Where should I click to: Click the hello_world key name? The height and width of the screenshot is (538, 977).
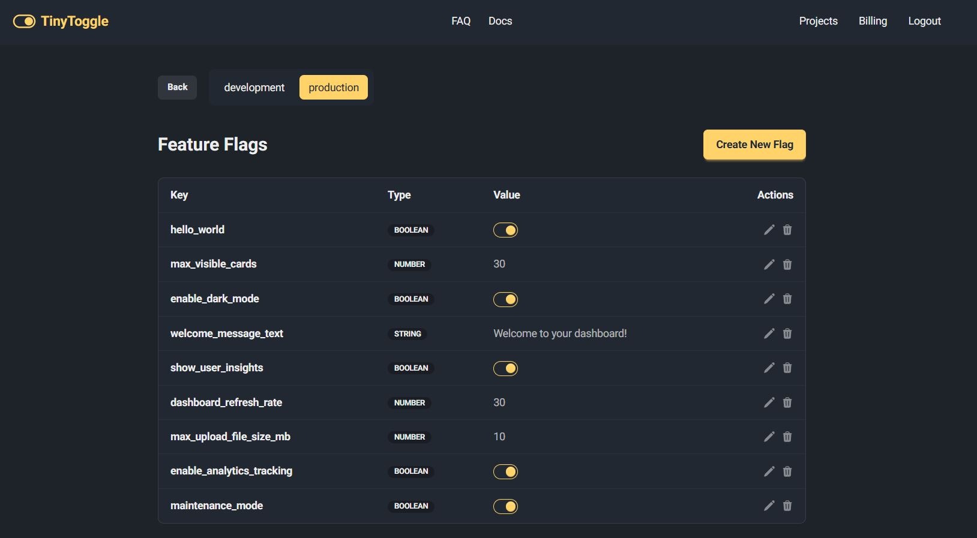coord(197,230)
